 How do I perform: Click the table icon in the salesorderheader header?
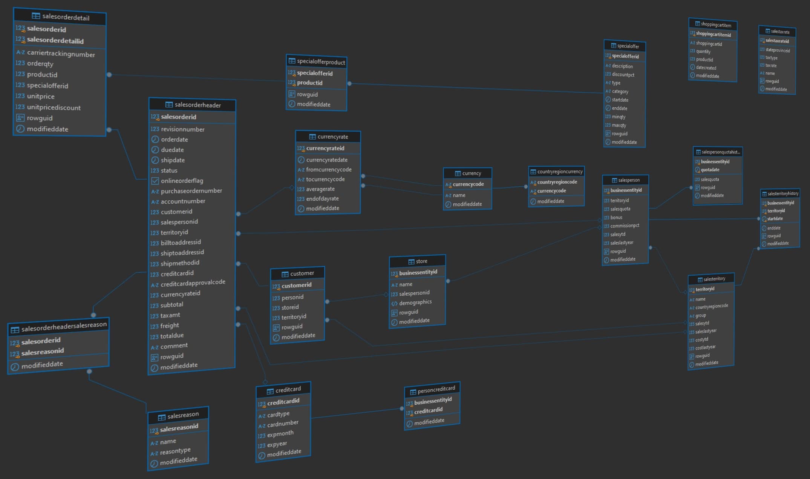[x=169, y=104]
